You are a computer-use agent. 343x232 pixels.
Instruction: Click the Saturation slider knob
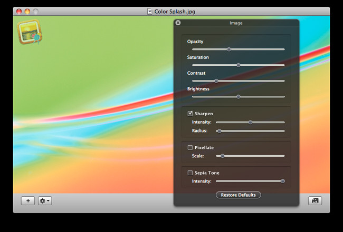click(239, 65)
